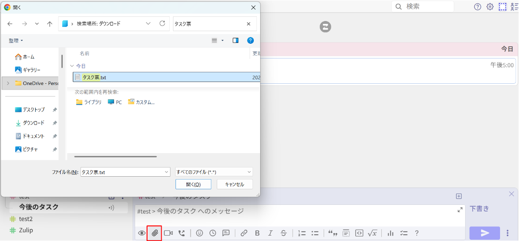Click the Zulip search box 検索
The image size is (519, 241).
coord(423,6)
